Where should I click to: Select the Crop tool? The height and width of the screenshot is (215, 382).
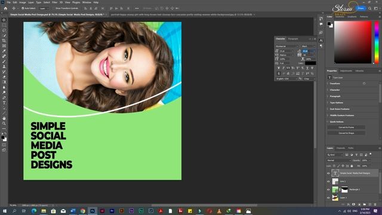point(4,41)
